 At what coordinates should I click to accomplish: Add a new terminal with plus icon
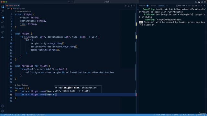[189, 6]
